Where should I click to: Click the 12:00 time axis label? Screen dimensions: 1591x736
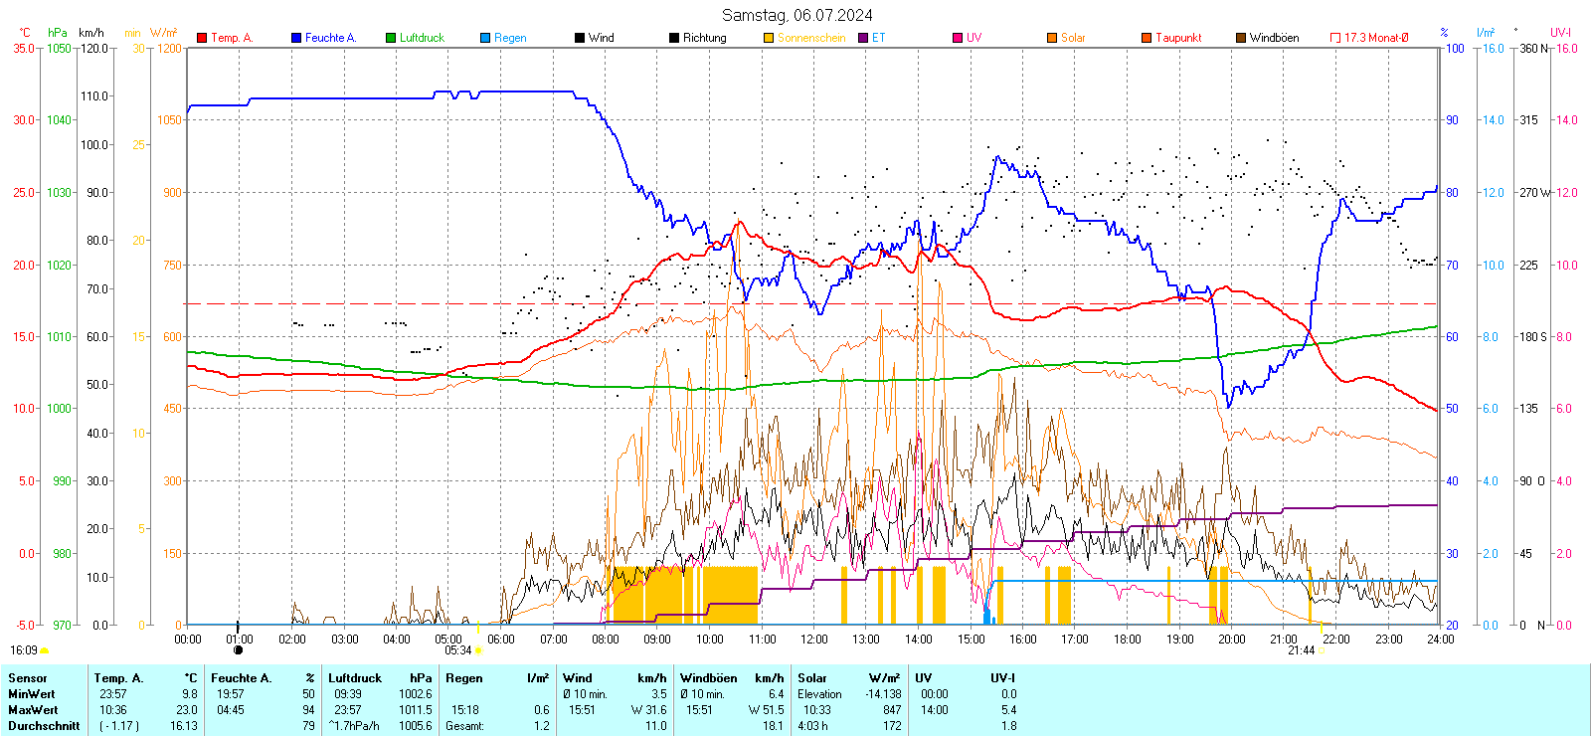pos(813,640)
